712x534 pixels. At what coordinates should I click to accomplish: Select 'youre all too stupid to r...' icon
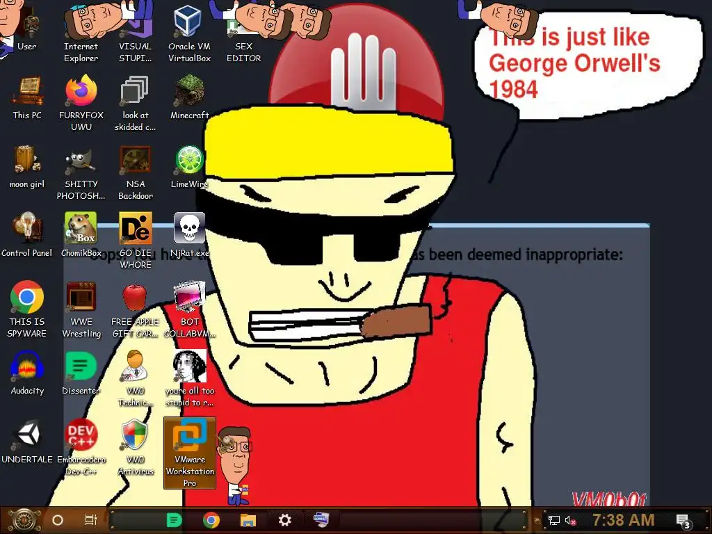[189, 379]
